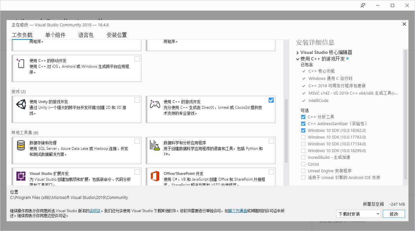The height and width of the screenshot is (231, 415).
Task: Minimize the Visual Studio Installer window
Action: point(378,5)
